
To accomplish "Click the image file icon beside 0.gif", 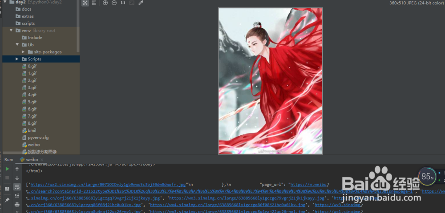I will (24, 66).
